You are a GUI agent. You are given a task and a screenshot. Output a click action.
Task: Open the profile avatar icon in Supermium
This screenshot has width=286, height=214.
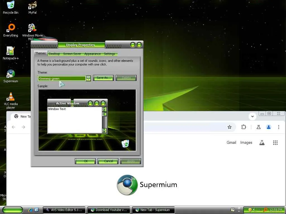(268, 127)
